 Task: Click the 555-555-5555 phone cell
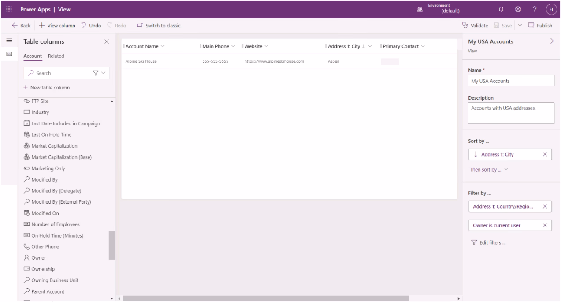pos(215,61)
